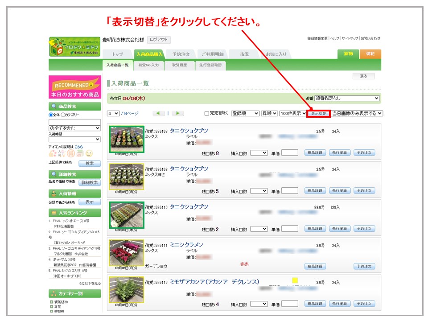Select the カテゴリー radio button
This screenshot has width=428, height=321.
tap(63, 115)
